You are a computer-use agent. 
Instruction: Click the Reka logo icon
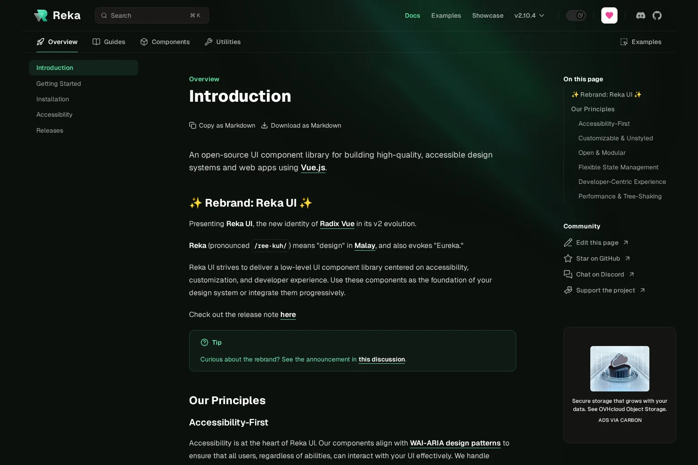click(x=40, y=15)
